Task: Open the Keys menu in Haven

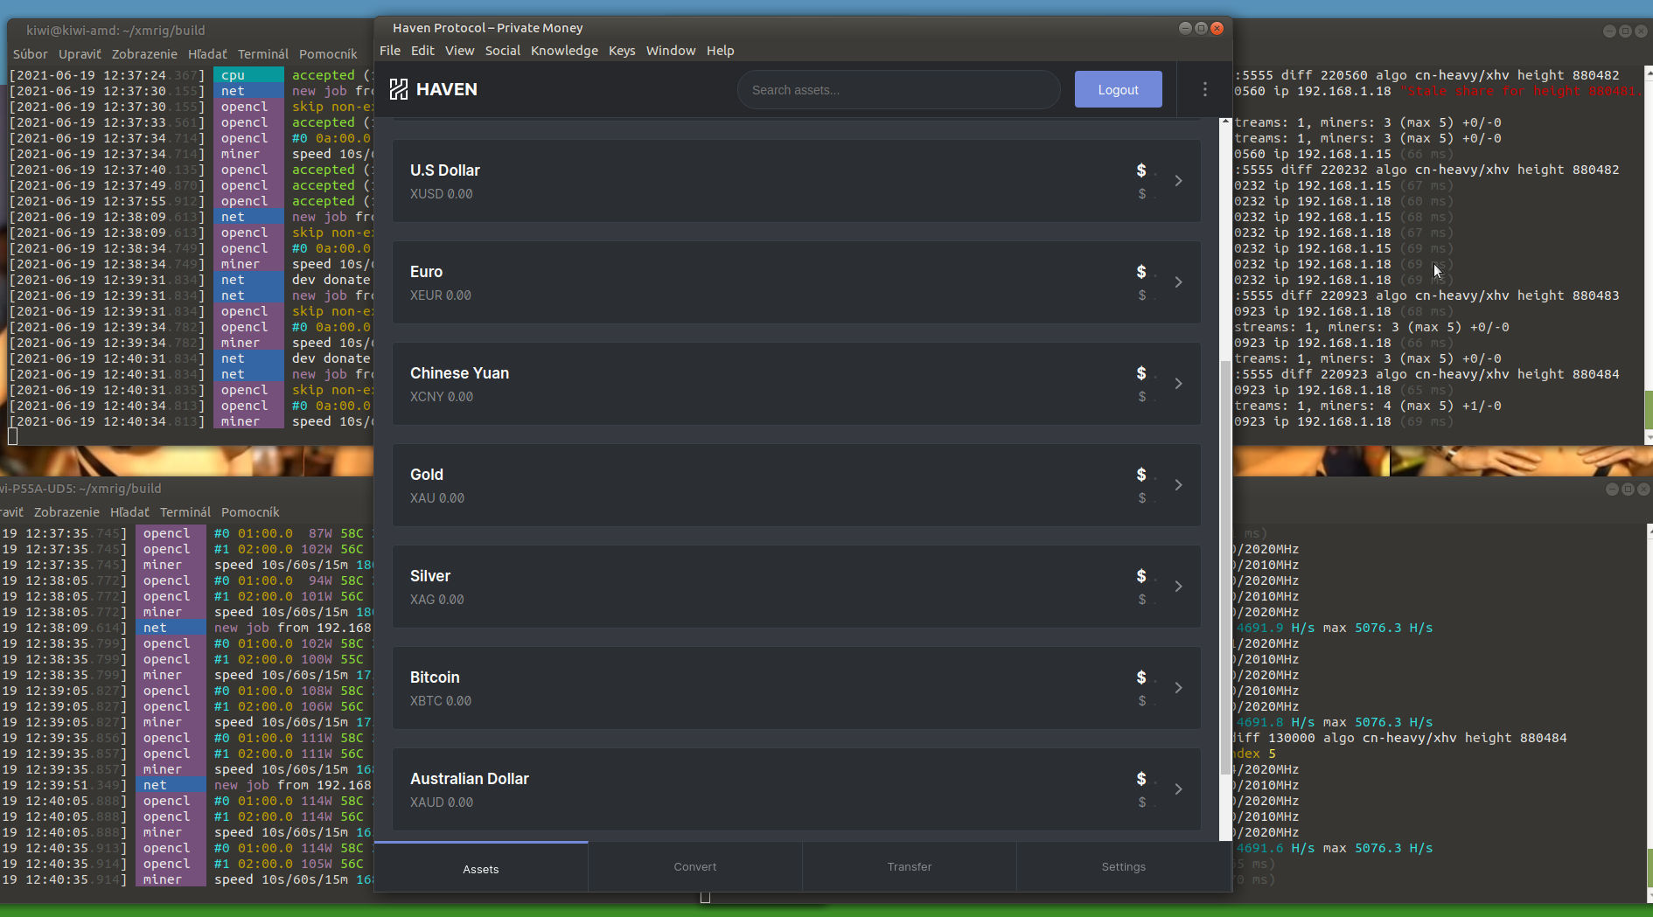Action: [622, 51]
